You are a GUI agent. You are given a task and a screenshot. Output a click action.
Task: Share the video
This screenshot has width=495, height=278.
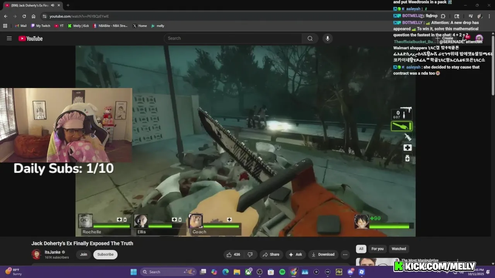[x=271, y=254]
